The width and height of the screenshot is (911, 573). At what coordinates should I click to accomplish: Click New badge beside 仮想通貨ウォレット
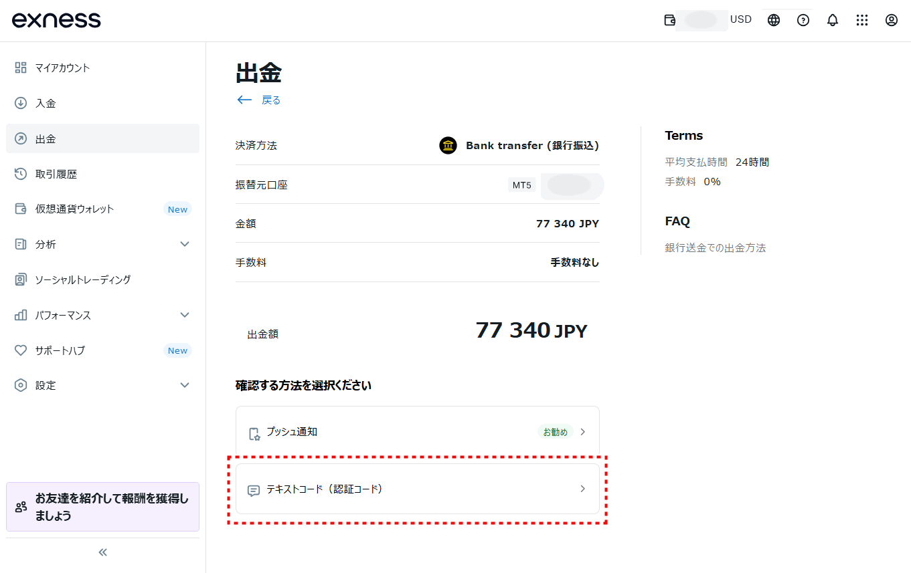177,209
